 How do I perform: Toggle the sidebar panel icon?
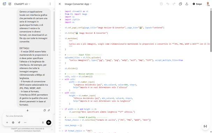click(4, 4)
